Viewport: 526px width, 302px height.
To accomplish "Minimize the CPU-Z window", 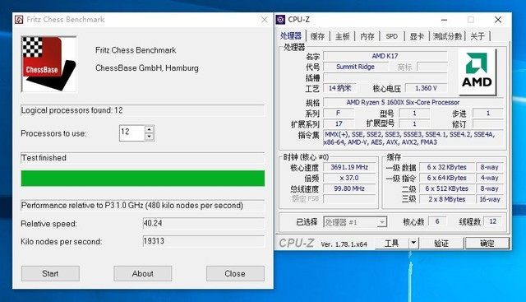I will [444, 20].
